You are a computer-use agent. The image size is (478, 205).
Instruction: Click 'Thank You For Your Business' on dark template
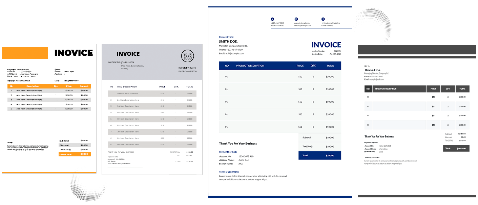[379, 136]
